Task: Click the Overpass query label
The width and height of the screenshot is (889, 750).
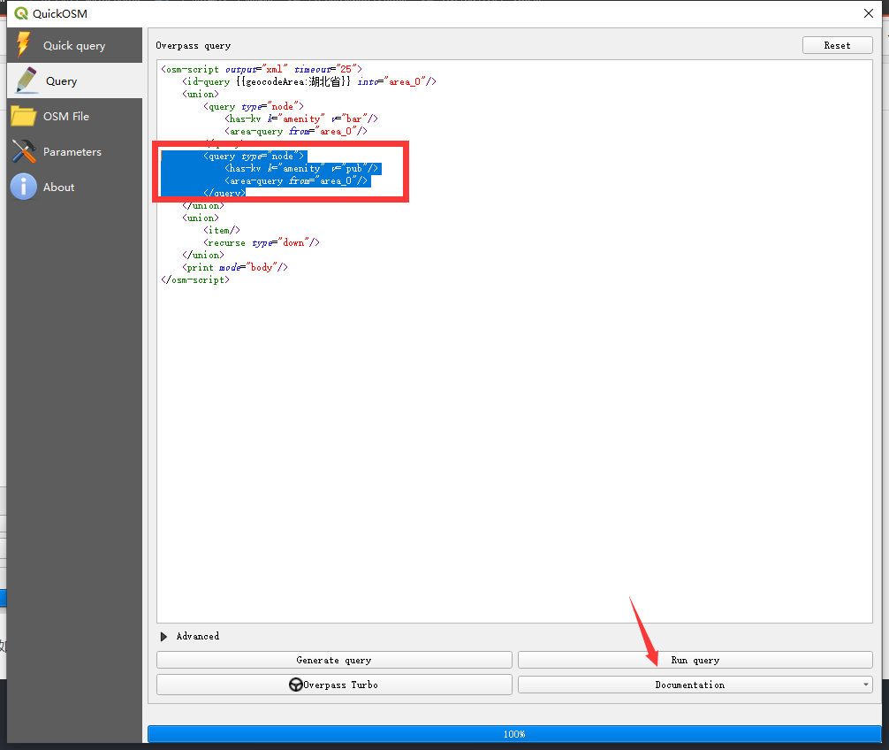Action: [x=194, y=45]
